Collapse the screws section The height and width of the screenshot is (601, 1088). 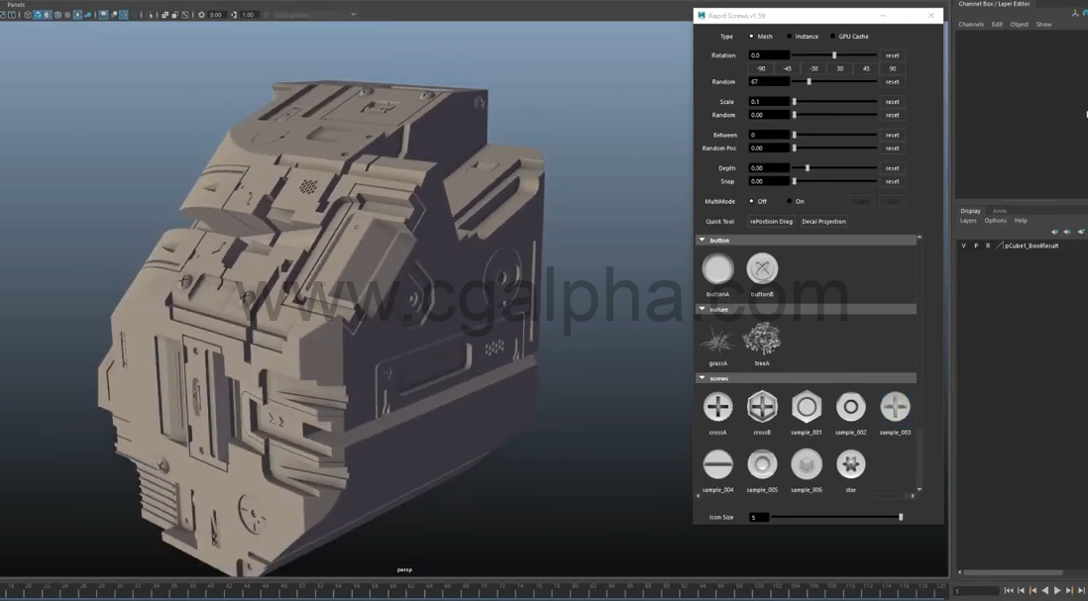(702, 377)
